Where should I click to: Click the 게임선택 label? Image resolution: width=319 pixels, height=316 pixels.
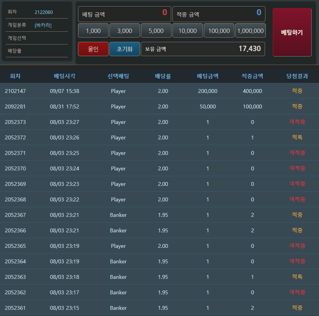pyautogui.click(x=17, y=38)
